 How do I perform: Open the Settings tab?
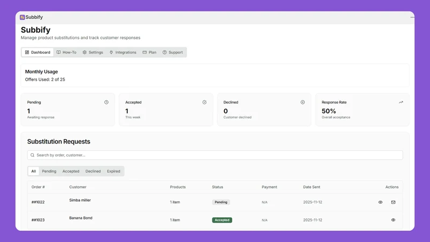tap(92, 52)
